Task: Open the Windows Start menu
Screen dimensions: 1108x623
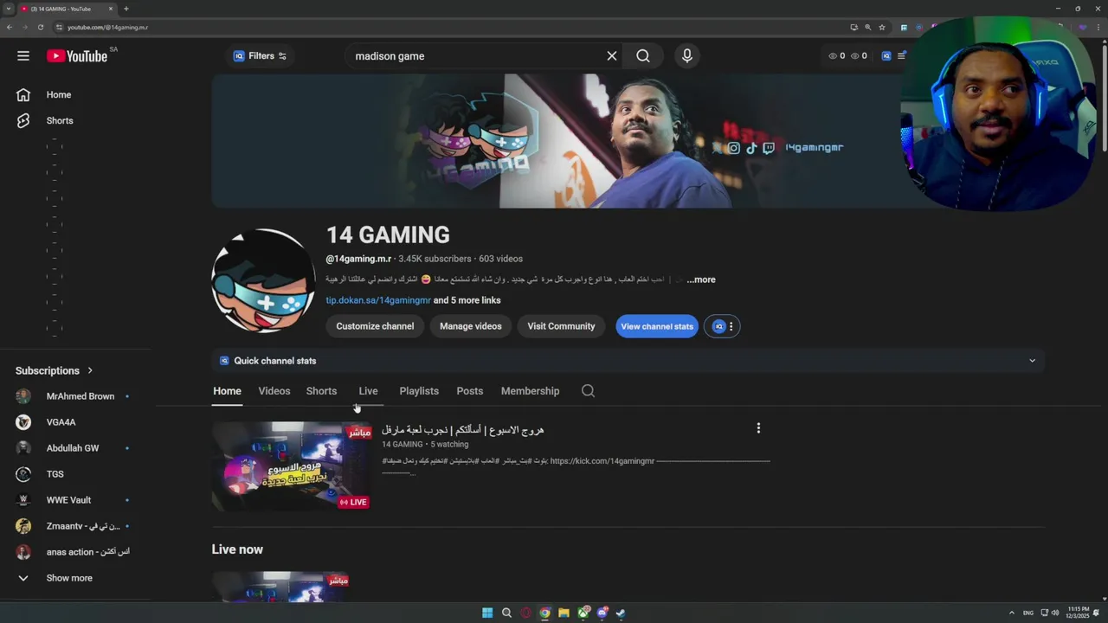Action: point(487,613)
